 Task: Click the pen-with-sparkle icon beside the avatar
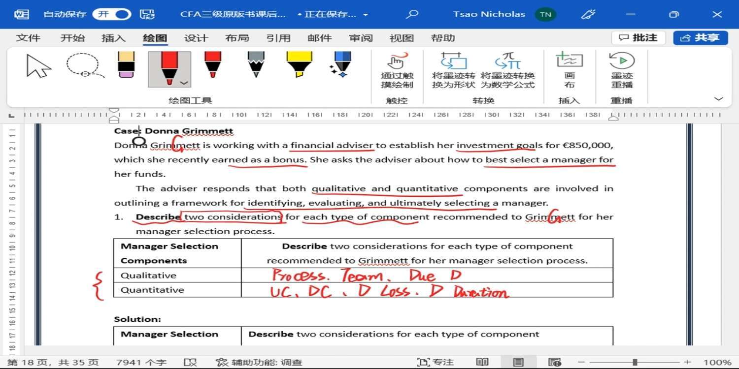pyautogui.click(x=588, y=14)
